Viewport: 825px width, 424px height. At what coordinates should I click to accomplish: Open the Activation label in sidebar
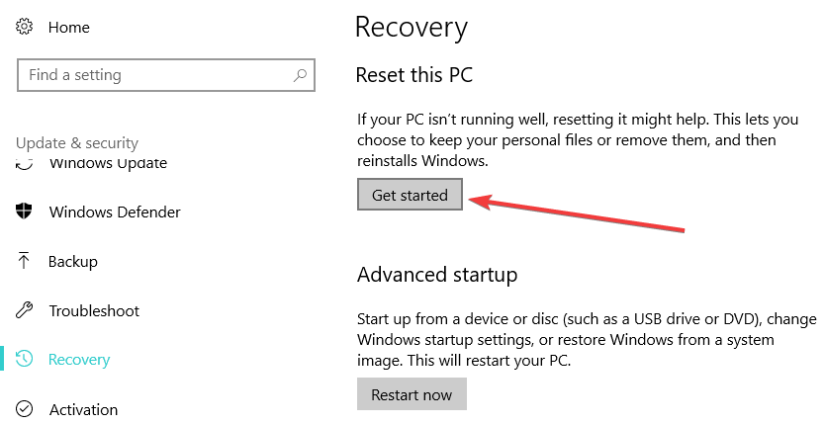83,409
